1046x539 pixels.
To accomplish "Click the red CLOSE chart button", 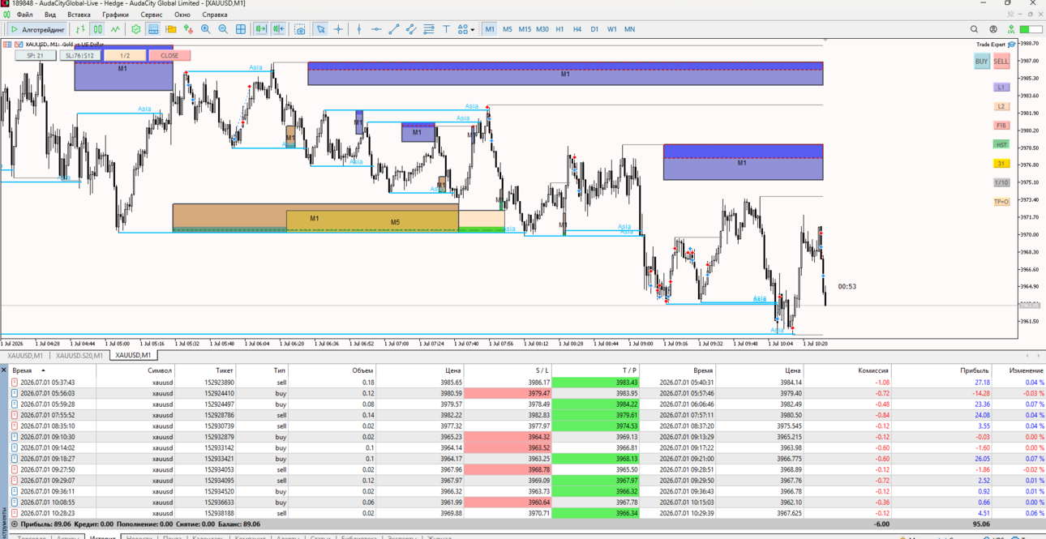I will (x=169, y=56).
